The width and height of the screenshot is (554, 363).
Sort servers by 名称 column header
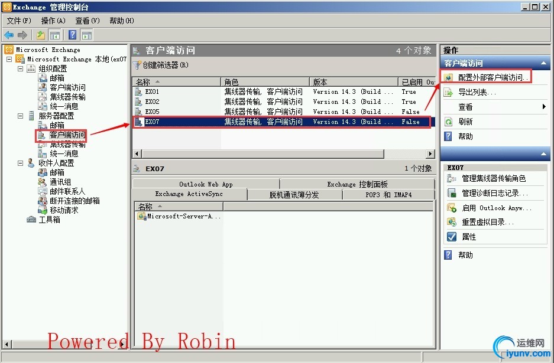click(176, 82)
